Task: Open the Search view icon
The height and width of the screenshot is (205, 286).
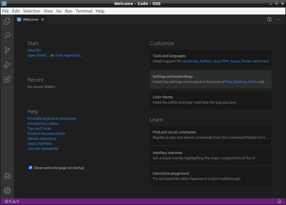Action: (7, 36)
